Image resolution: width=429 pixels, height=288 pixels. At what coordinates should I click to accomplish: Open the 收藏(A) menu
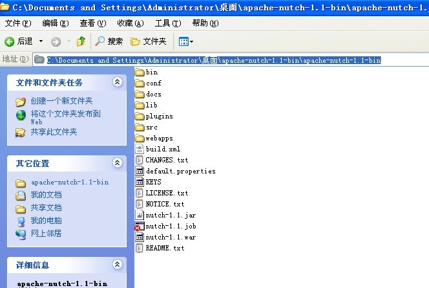(131, 23)
